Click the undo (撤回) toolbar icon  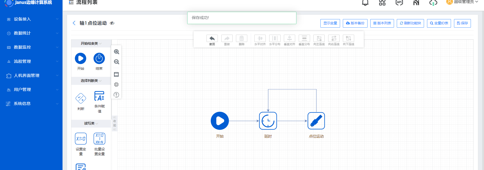point(212,38)
